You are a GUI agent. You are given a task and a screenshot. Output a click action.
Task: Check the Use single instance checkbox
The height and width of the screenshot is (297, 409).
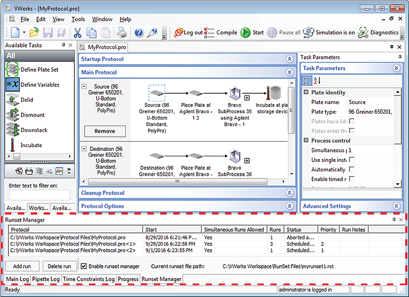click(x=352, y=160)
